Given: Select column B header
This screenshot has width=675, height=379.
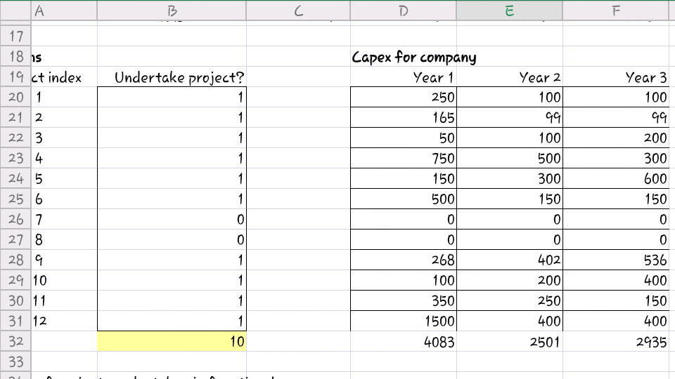Looking at the screenshot, I should click(x=172, y=11).
